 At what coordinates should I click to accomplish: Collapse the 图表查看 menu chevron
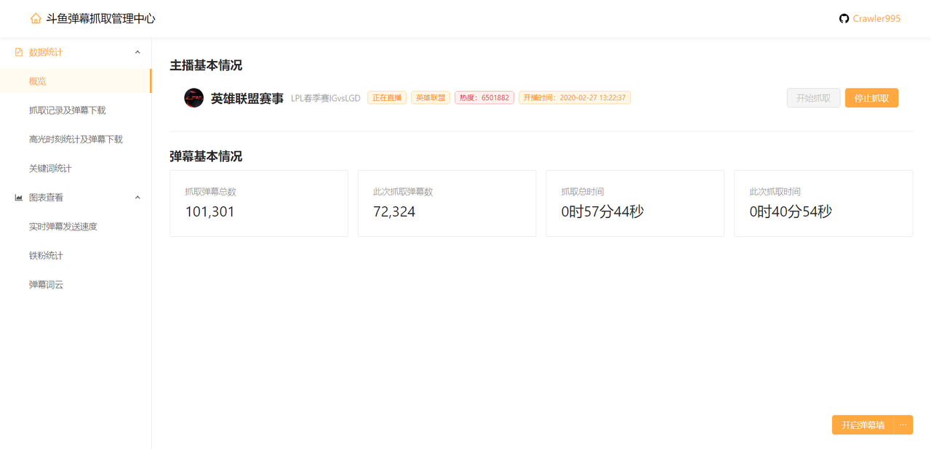(137, 198)
